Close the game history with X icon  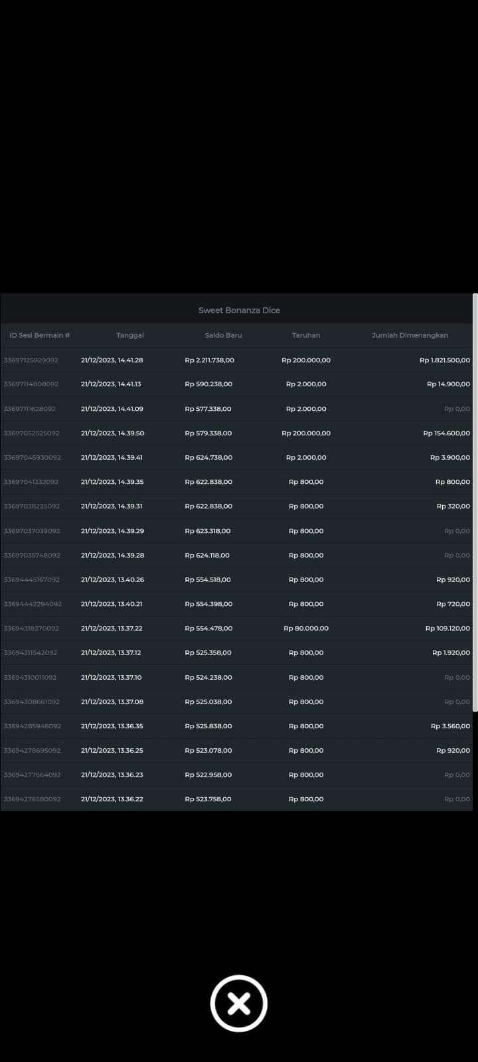point(238,1003)
